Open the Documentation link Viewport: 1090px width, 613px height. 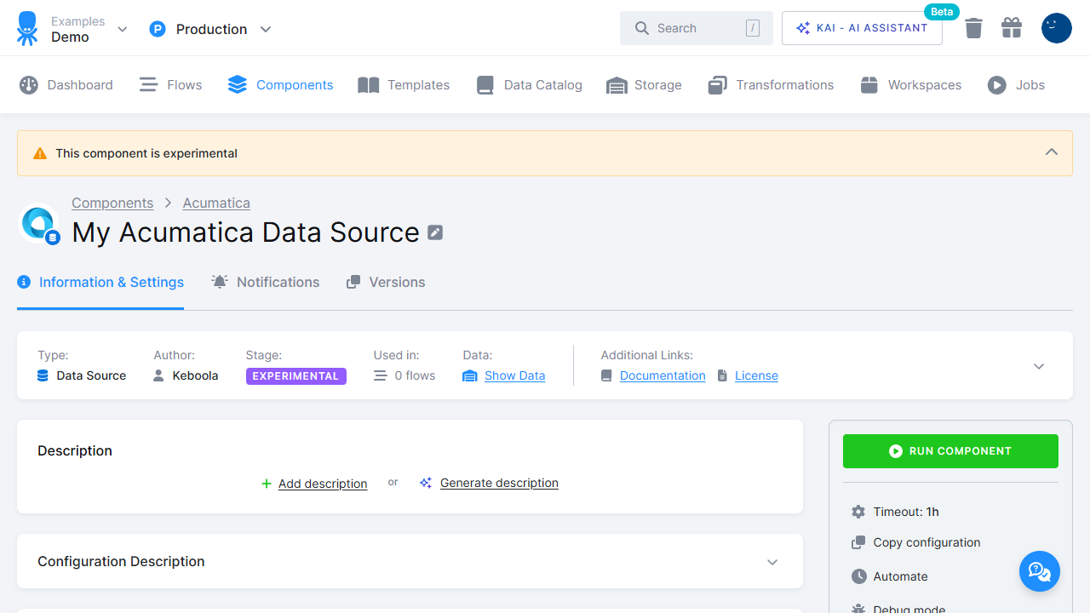click(x=662, y=375)
